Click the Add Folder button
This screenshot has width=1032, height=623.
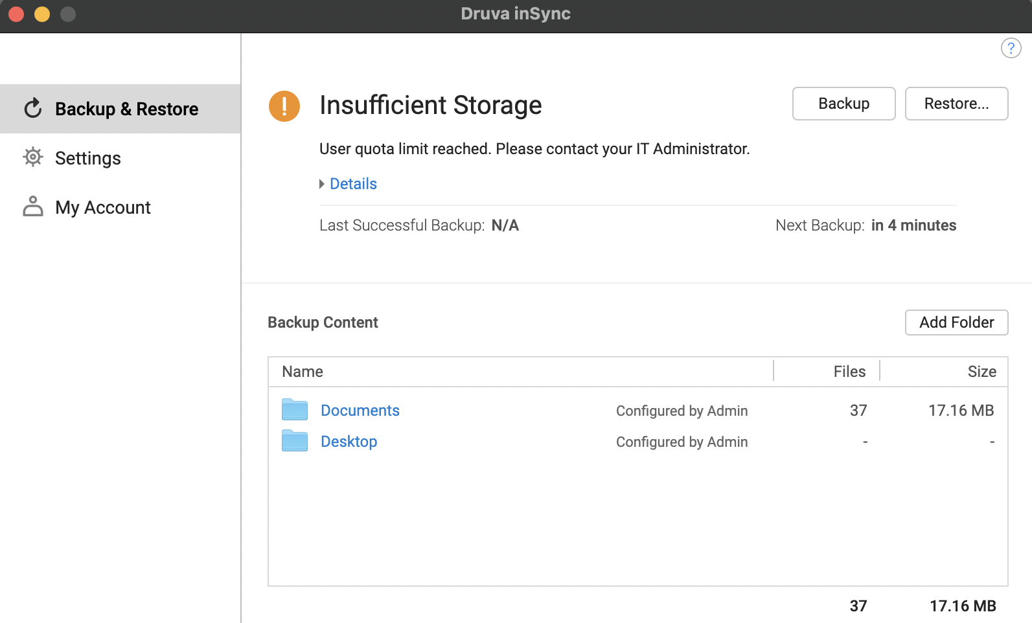[x=956, y=323]
